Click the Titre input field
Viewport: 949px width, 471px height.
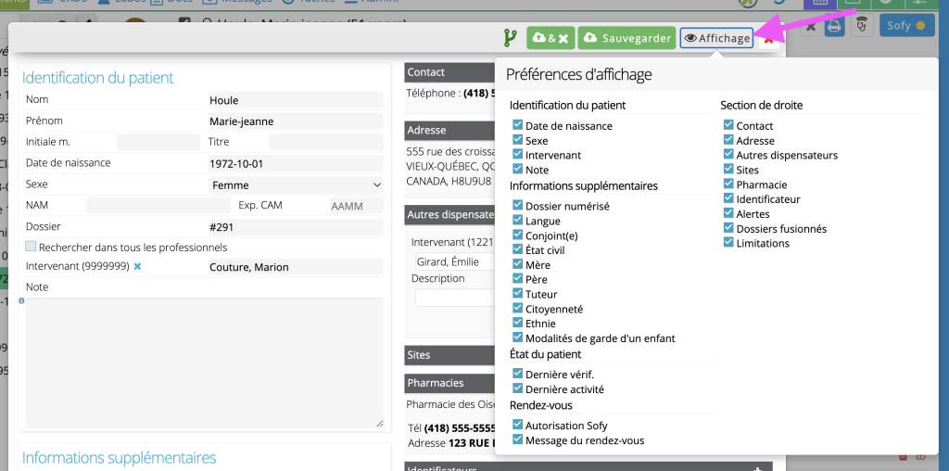pyautogui.click(x=326, y=142)
